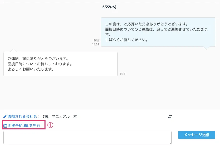Click the 6/22(木) date header

click(109, 7)
